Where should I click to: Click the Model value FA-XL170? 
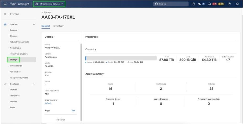49,66
